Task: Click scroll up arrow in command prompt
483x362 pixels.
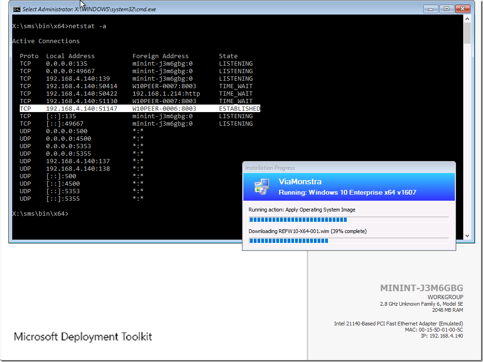Action: pos(467,19)
